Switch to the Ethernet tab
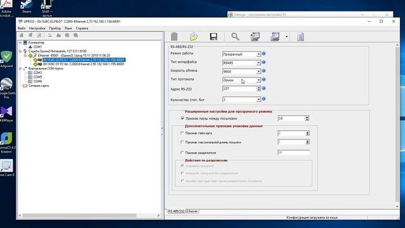Image resolution: width=405 pixels, height=228 pixels. [x=192, y=211]
